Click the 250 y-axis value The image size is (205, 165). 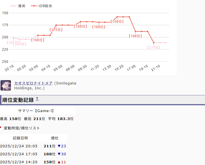pyautogui.click(x=5, y=61)
